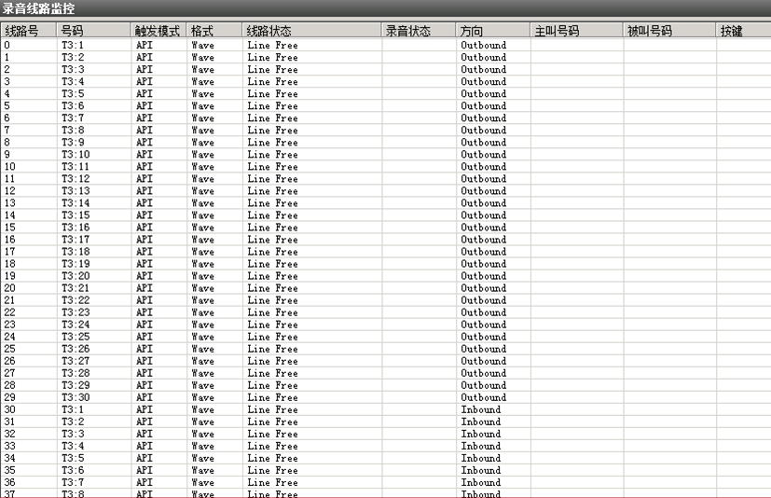
Task: Click the 主叫号码 column header
Action: click(x=576, y=31)
